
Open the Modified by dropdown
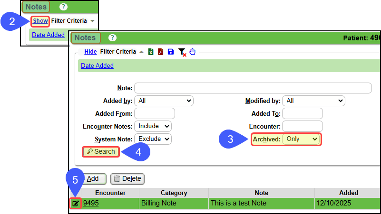point(313,101)
